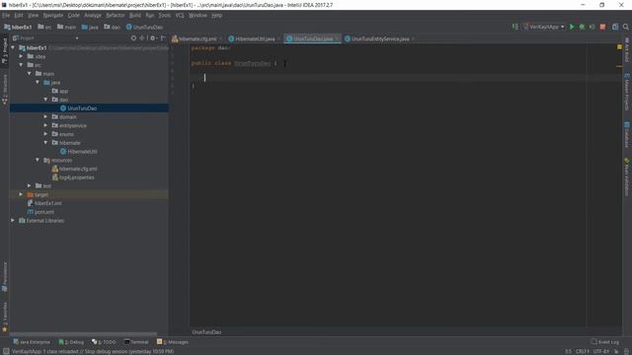The height and width of the screenshot is (355, 632).
Task: Collapse the src folder
Action: [21, 65]
